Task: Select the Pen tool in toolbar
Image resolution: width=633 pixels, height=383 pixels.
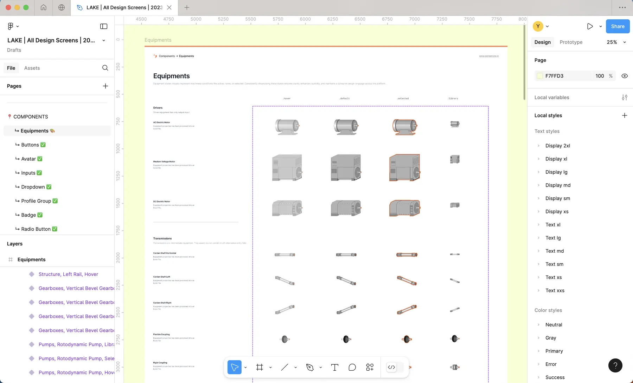Action: click(310, 367)
